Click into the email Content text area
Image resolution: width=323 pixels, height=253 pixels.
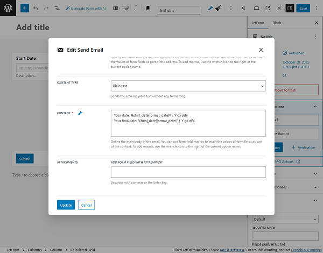188,123
